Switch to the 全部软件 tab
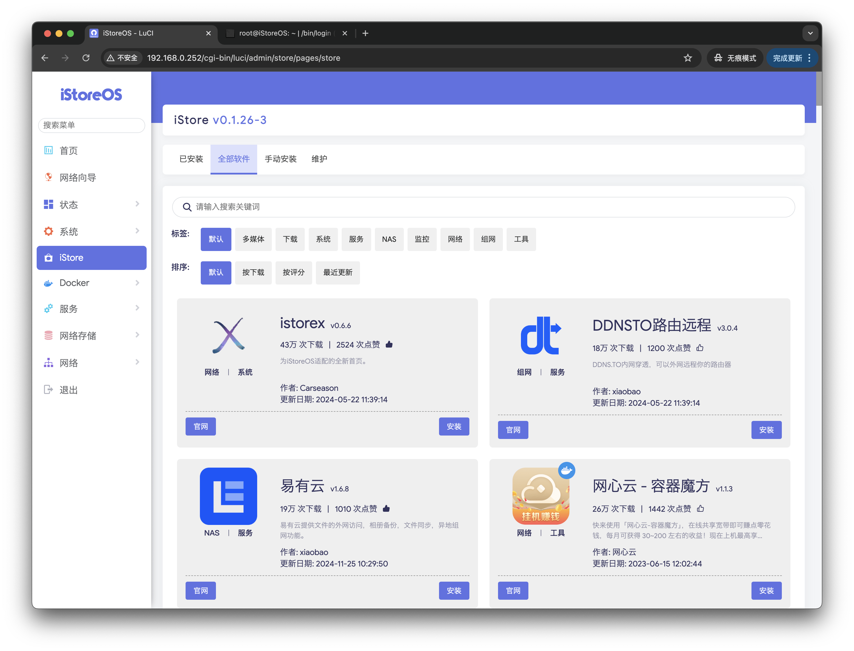This screenshot has height=651, width=854. coord(233,159)
